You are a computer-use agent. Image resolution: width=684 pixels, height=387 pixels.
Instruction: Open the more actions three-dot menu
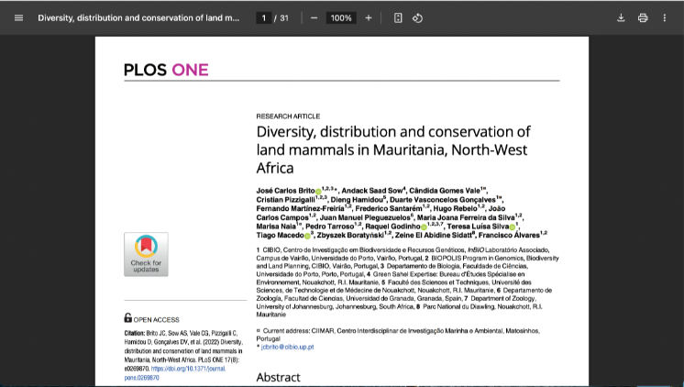[665, 17]
